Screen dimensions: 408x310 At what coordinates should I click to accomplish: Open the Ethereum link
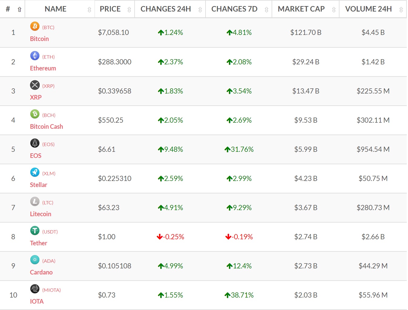pos(43,68)
